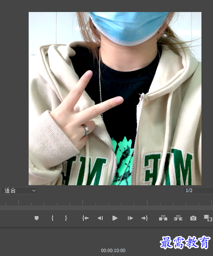The width and height of the screenshot is (213, 256).
Task: Step back one frame
Action: (x=100, y=218)
